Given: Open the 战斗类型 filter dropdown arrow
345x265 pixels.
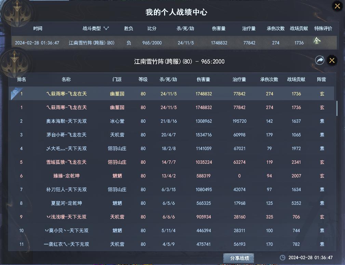Looking at the screenshot, I should coord(106,28).
